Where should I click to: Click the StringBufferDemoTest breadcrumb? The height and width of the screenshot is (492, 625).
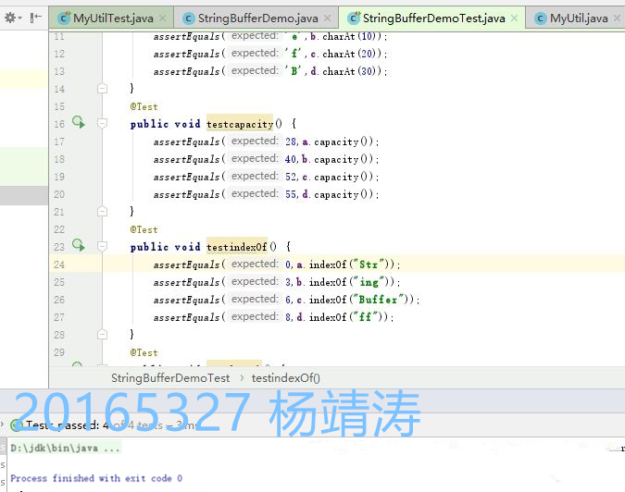point(170,378)
